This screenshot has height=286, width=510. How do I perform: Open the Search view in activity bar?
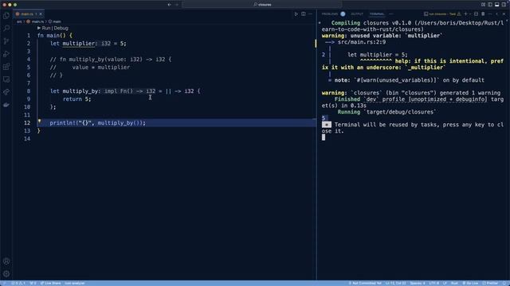tap(6, 29)
